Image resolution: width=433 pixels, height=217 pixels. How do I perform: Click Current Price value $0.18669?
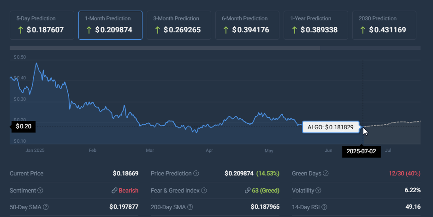click(x=125, y=173)
